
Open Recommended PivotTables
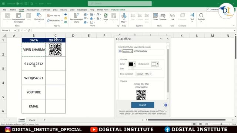19,18
